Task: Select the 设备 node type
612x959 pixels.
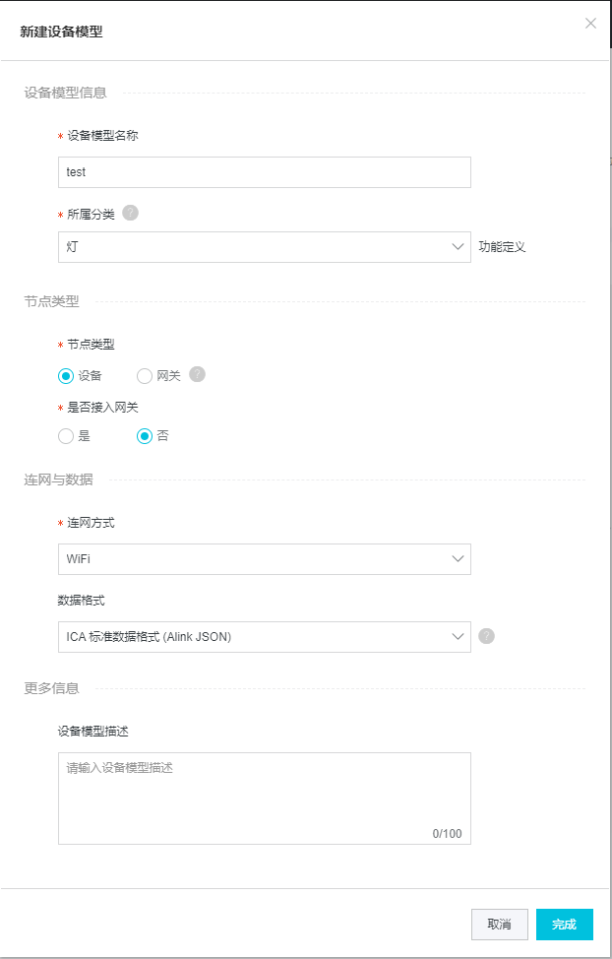Action: tap(64, 375)
